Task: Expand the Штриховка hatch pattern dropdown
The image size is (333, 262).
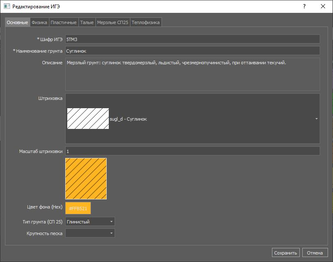Action: point(316,119)
